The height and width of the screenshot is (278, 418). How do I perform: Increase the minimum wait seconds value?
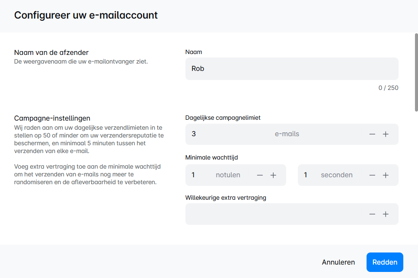click(386, 175)
